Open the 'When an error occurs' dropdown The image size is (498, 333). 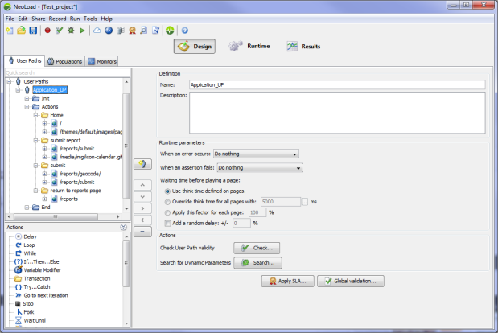point(256,154)
